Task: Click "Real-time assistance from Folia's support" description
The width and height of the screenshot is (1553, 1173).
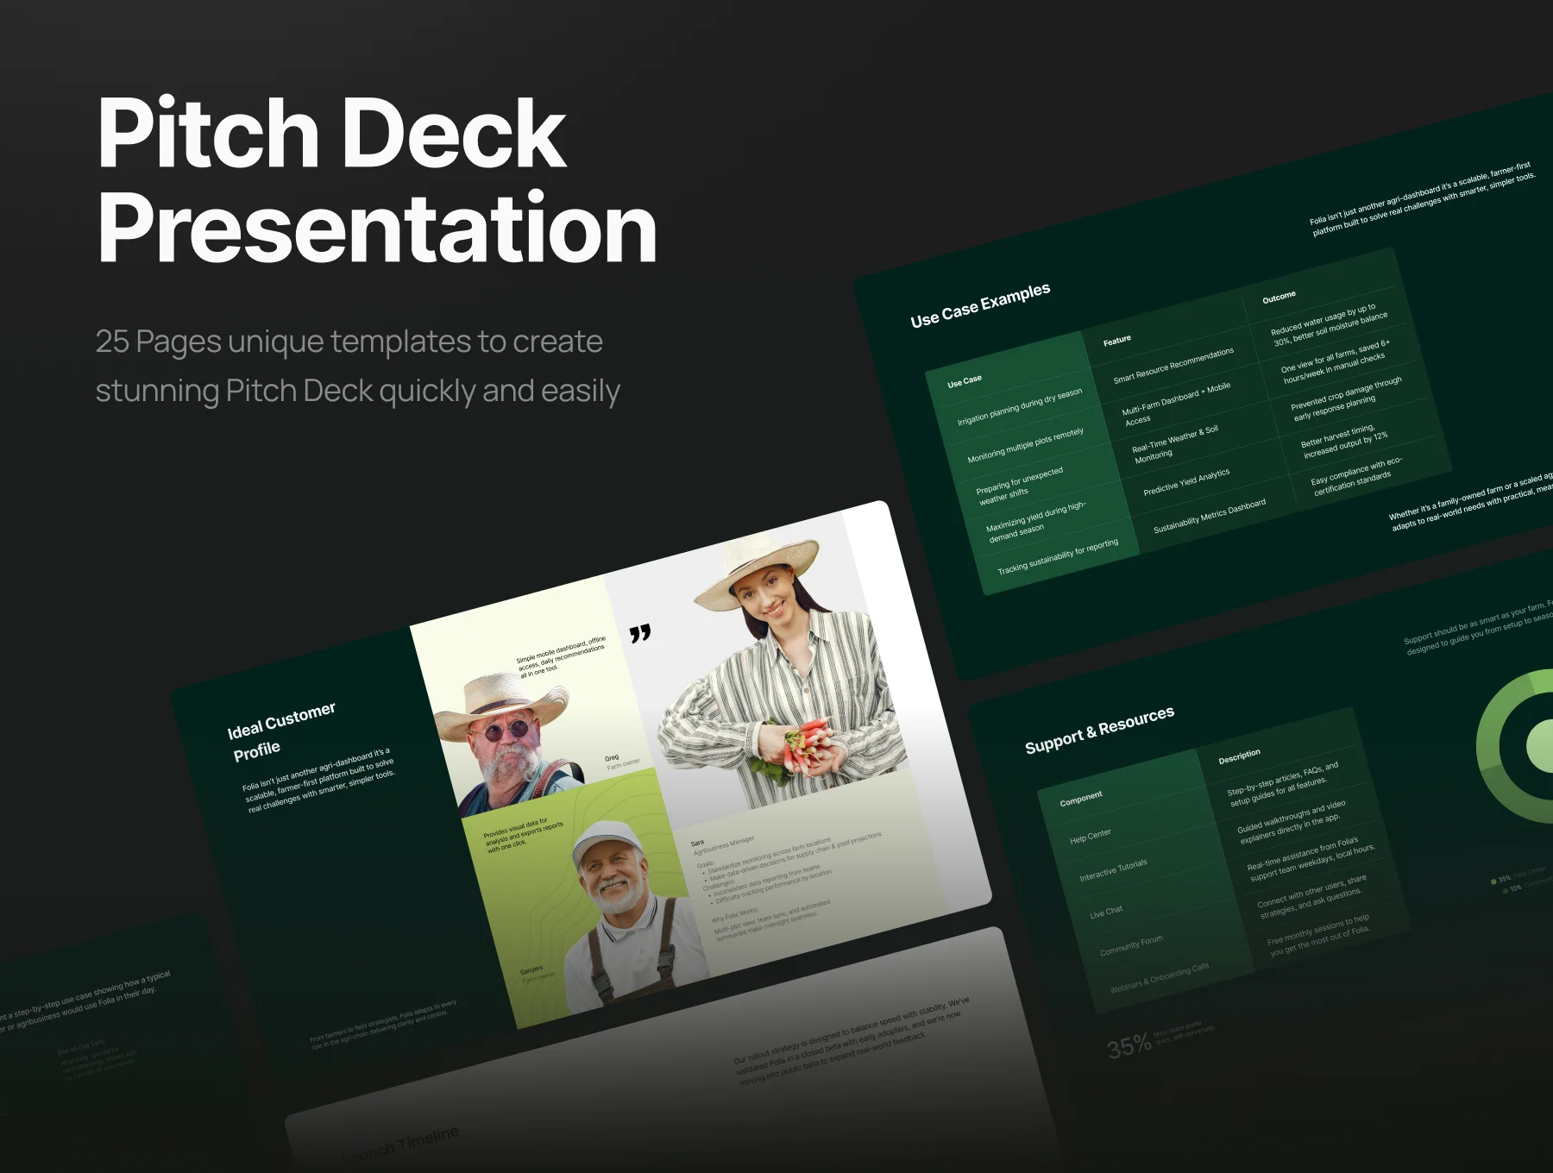Action: coord(1311,858)
